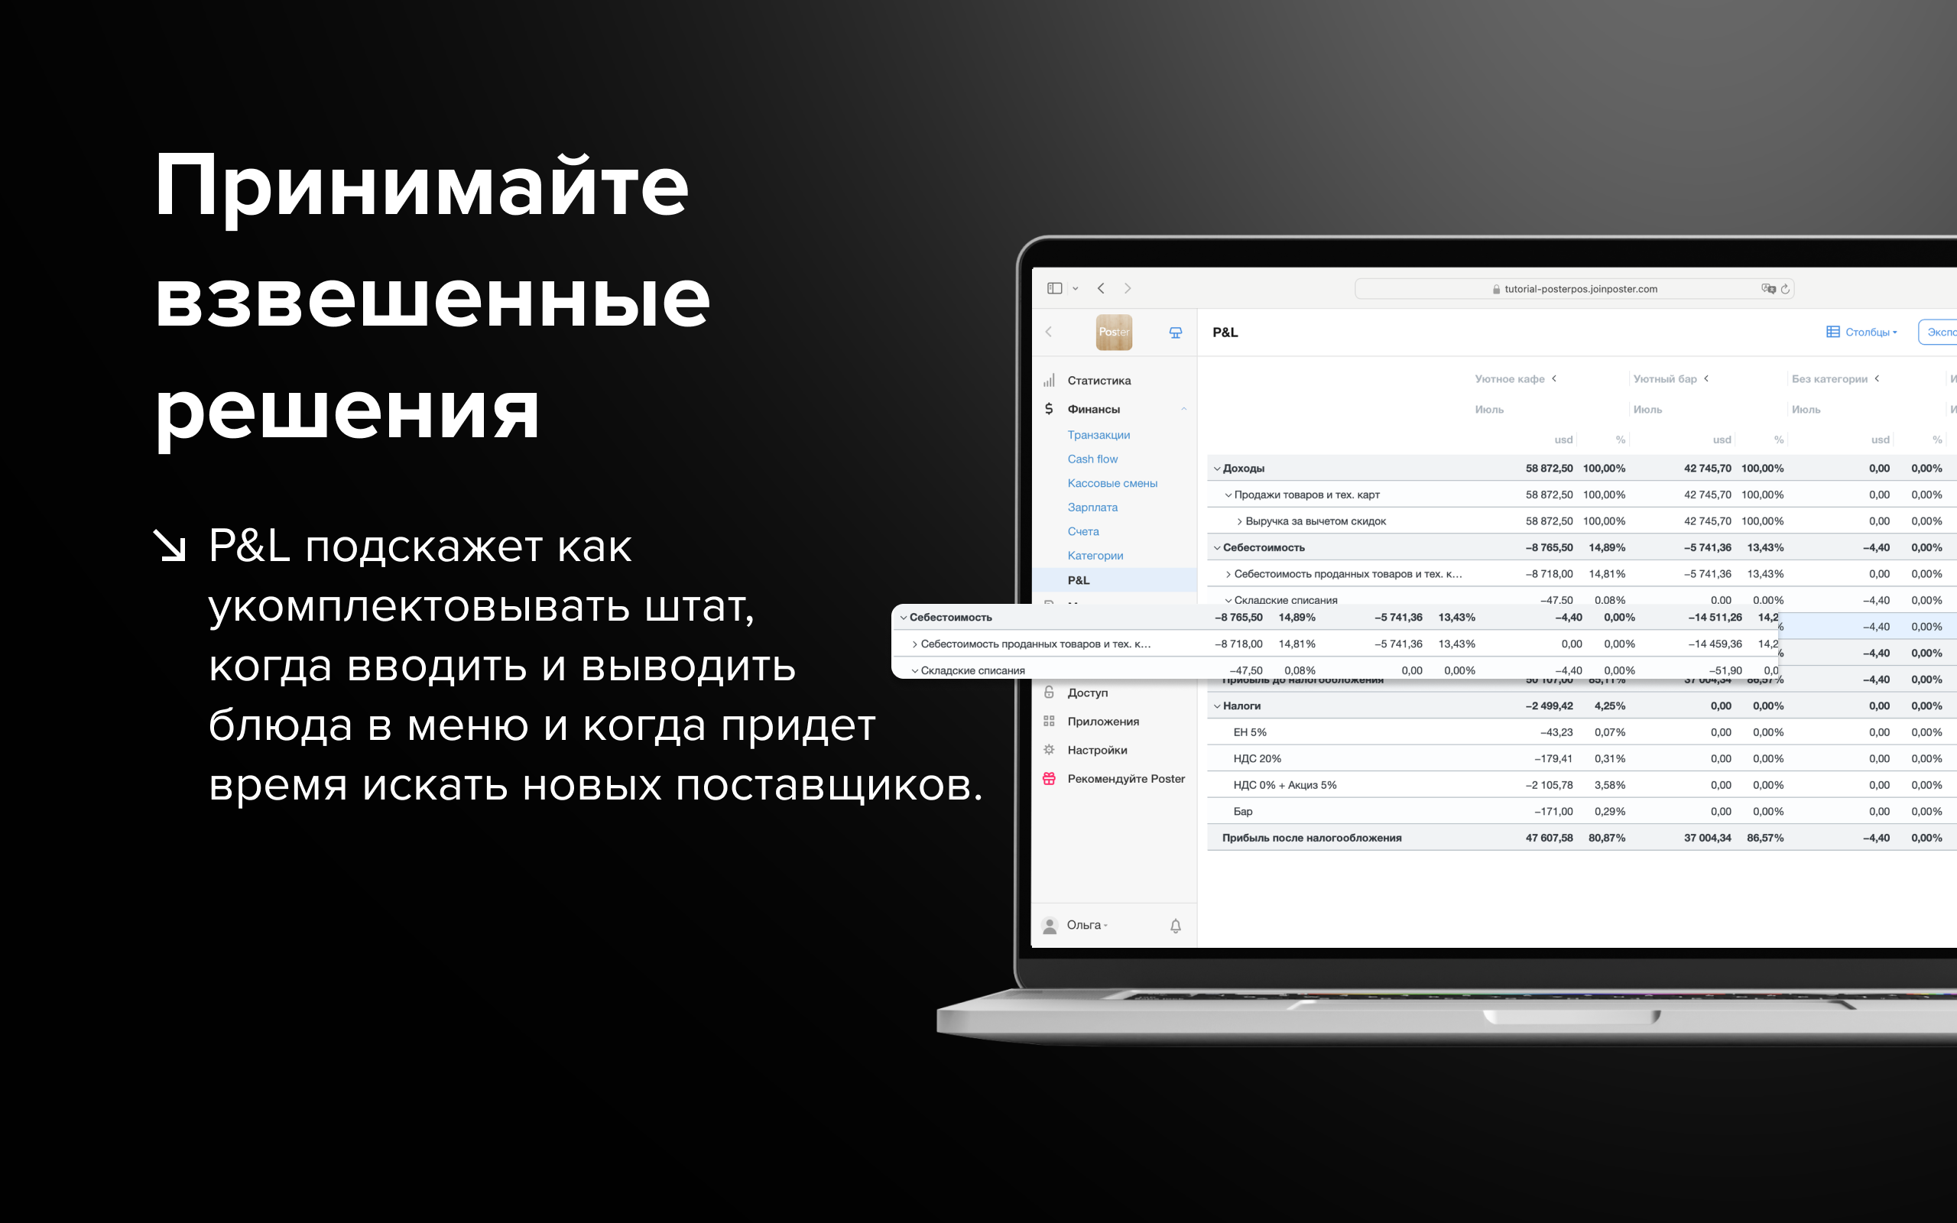Image resolution: width=1957 pixels, height=1223 pixels.
Task: Click the Приложения sidebar icon
Action: (1050, 722)
